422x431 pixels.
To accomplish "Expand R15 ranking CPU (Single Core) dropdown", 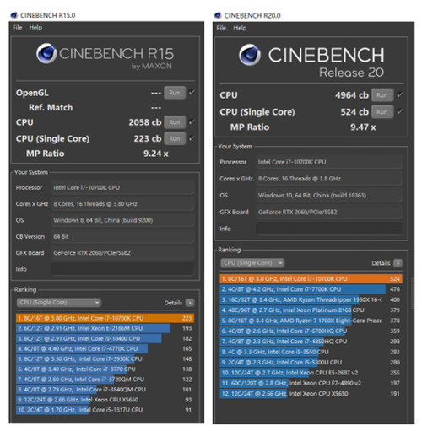I will (58, 303).
